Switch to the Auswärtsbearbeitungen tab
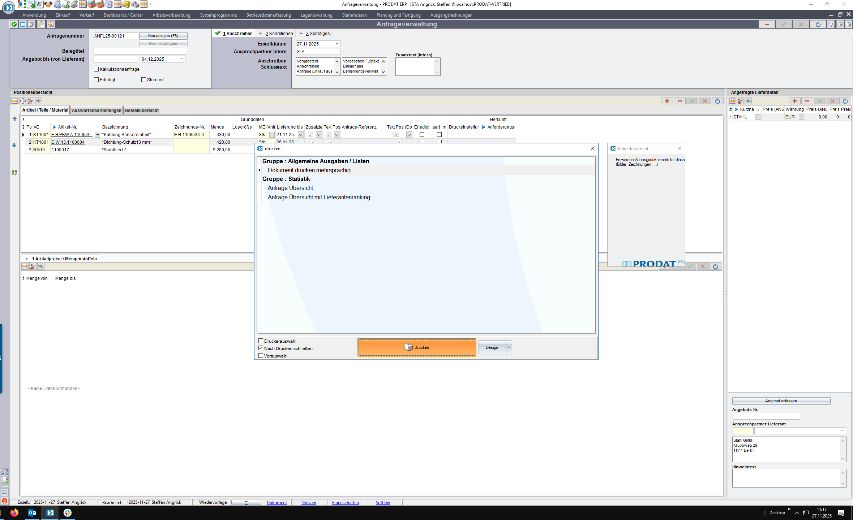Image resolution: width=853 pixels, height=520 pixels. pos(96,110)
